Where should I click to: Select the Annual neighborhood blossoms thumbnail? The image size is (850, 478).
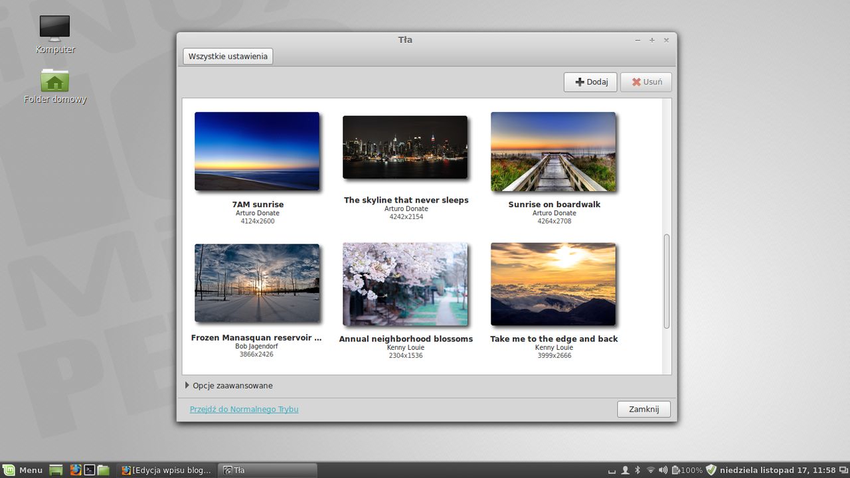click(405, 284)
